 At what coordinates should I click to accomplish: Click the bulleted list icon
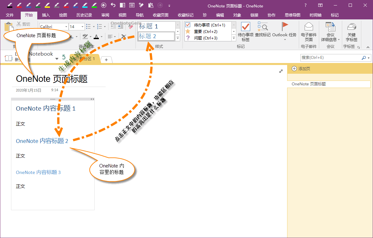[x=88, y=26]
